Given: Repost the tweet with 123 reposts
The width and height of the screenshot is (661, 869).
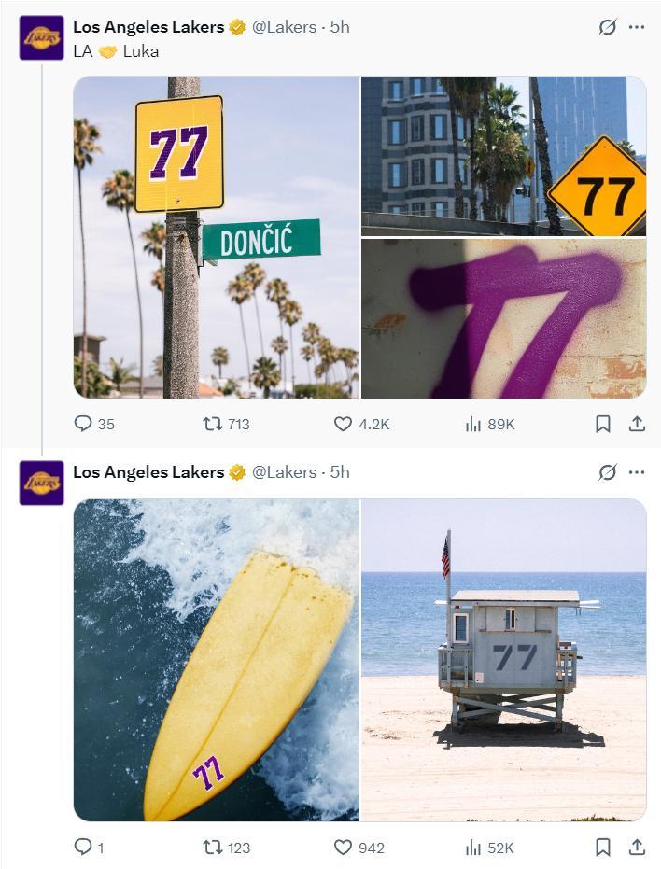Looking at the screenshot, I should click(x=213, y=848).
